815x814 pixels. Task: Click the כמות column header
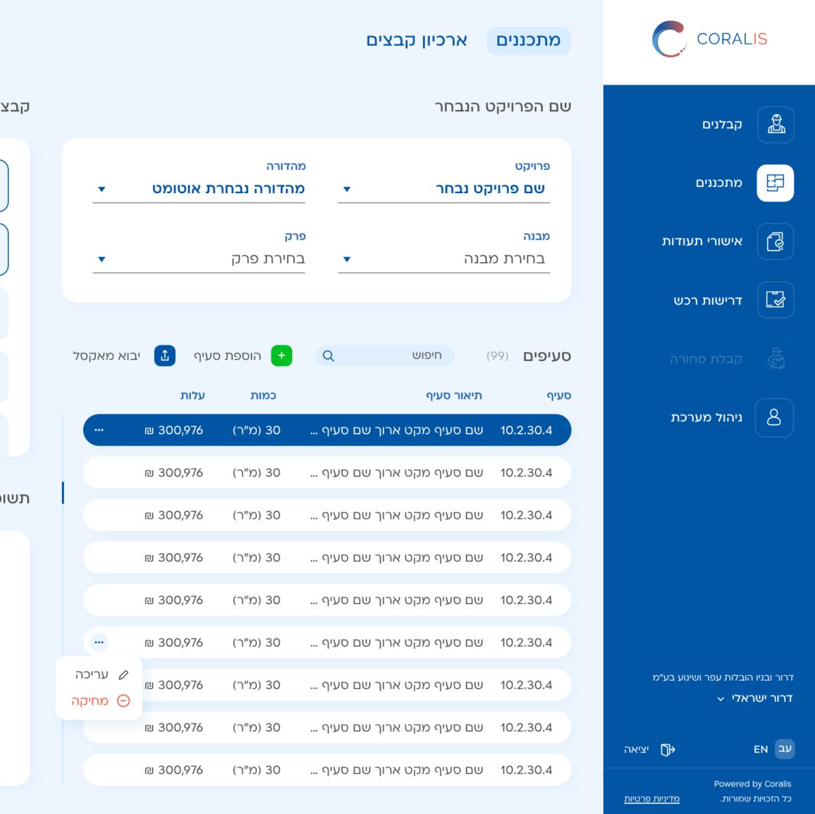(x=263, y=396)
